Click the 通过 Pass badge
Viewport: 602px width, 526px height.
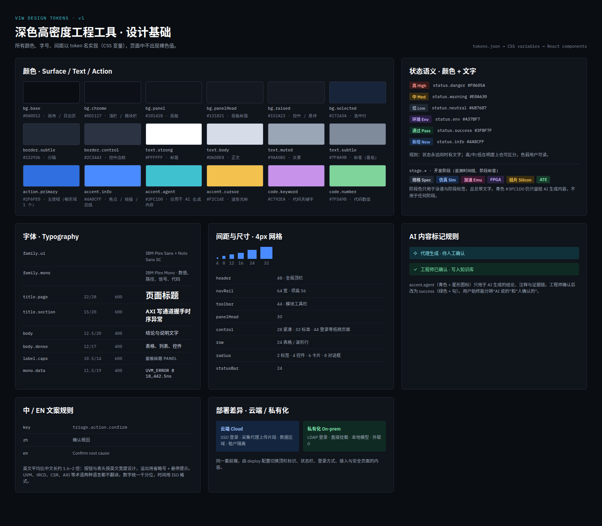(421, 131)
